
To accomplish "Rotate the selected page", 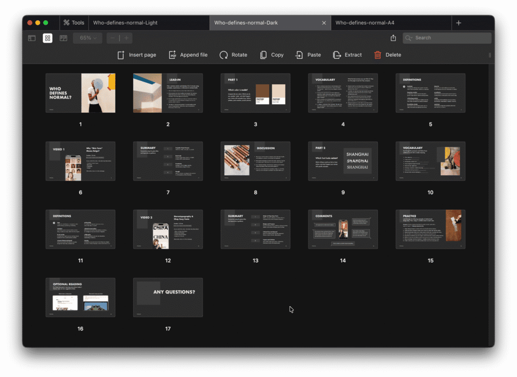I will [x=224, y=55].
